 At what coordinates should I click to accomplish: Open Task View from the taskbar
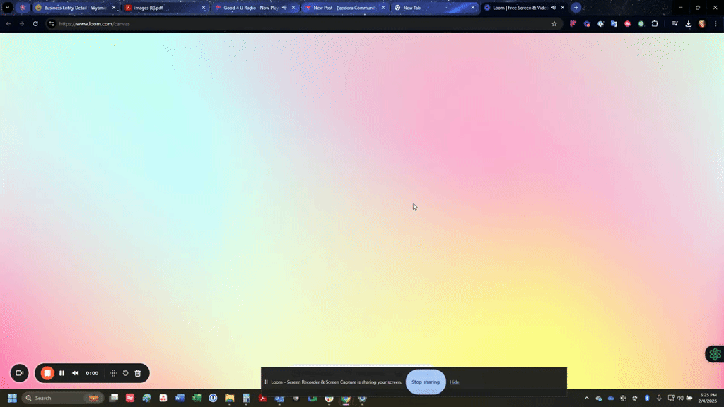[x=114, y=398]
